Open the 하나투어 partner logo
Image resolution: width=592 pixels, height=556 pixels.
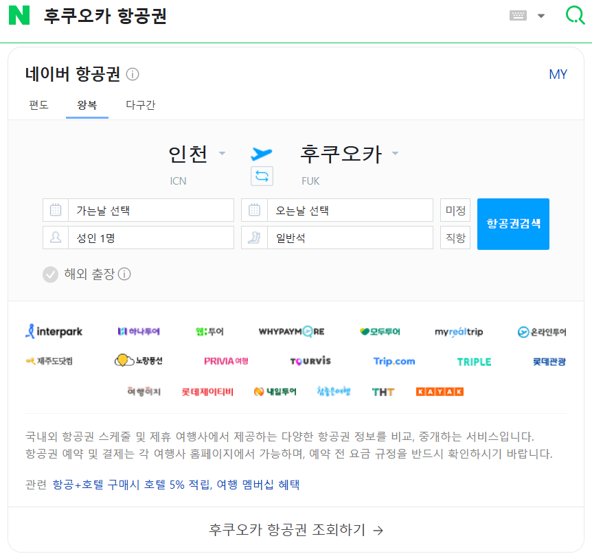(x=139, y=332)
